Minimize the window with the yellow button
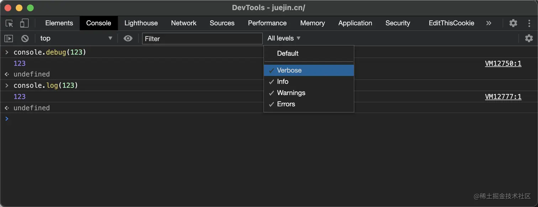 [x=19, y=8]
